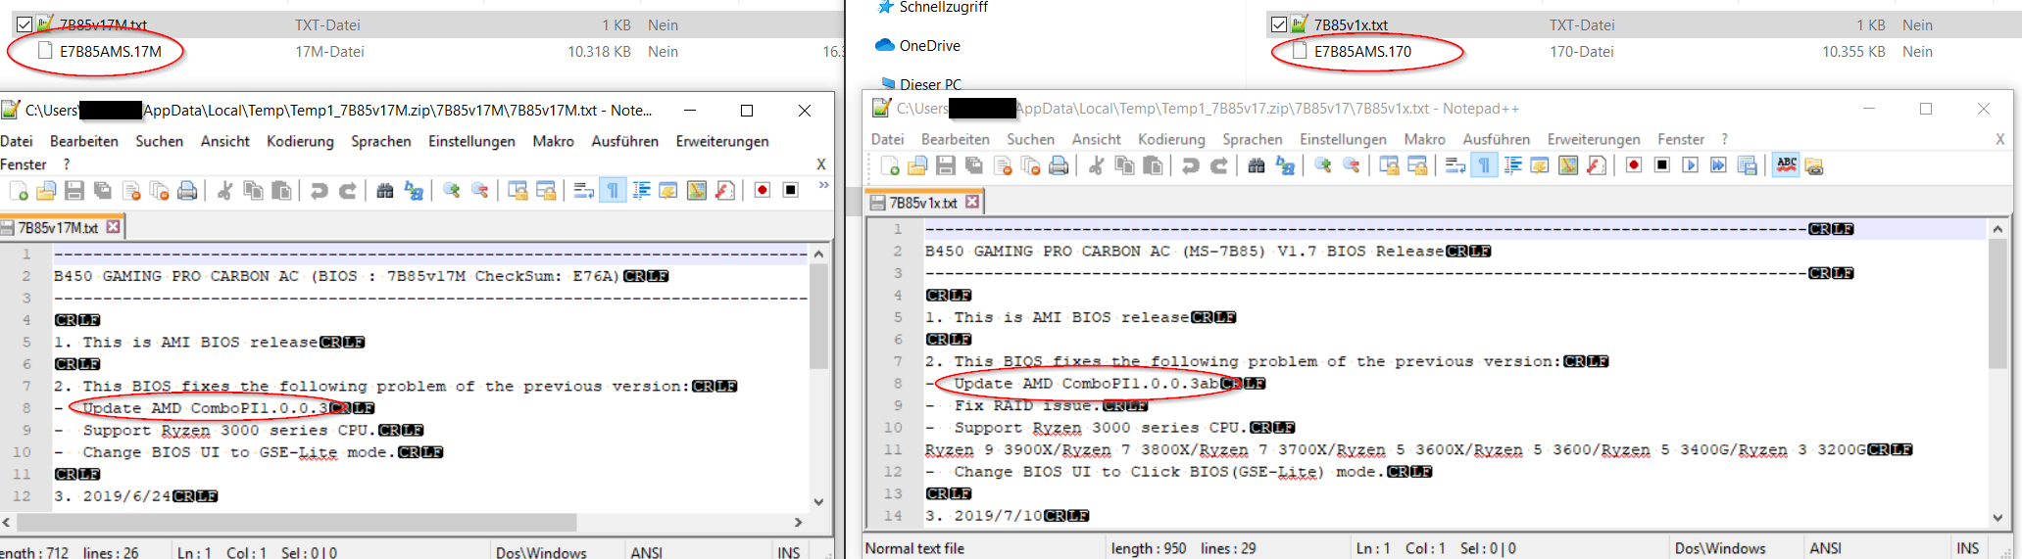Toggle checkbox beside 7B85v1x.txt file
Viewport: 2022px width, 559px height.
[1278, 24]
